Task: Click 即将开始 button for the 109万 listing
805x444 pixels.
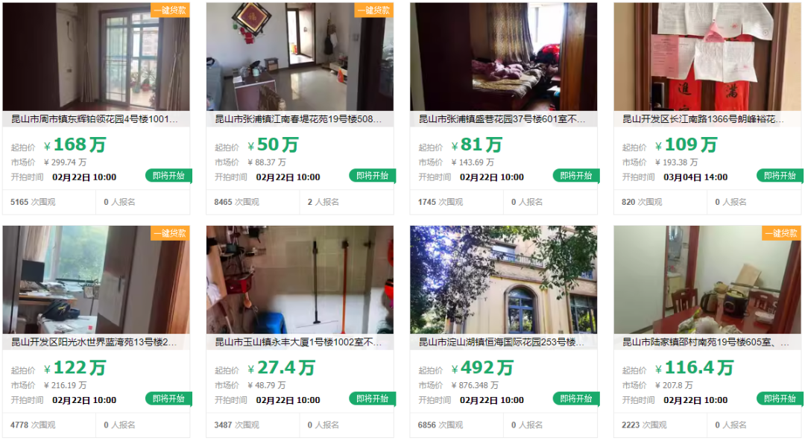Action: tap(780, 176)
